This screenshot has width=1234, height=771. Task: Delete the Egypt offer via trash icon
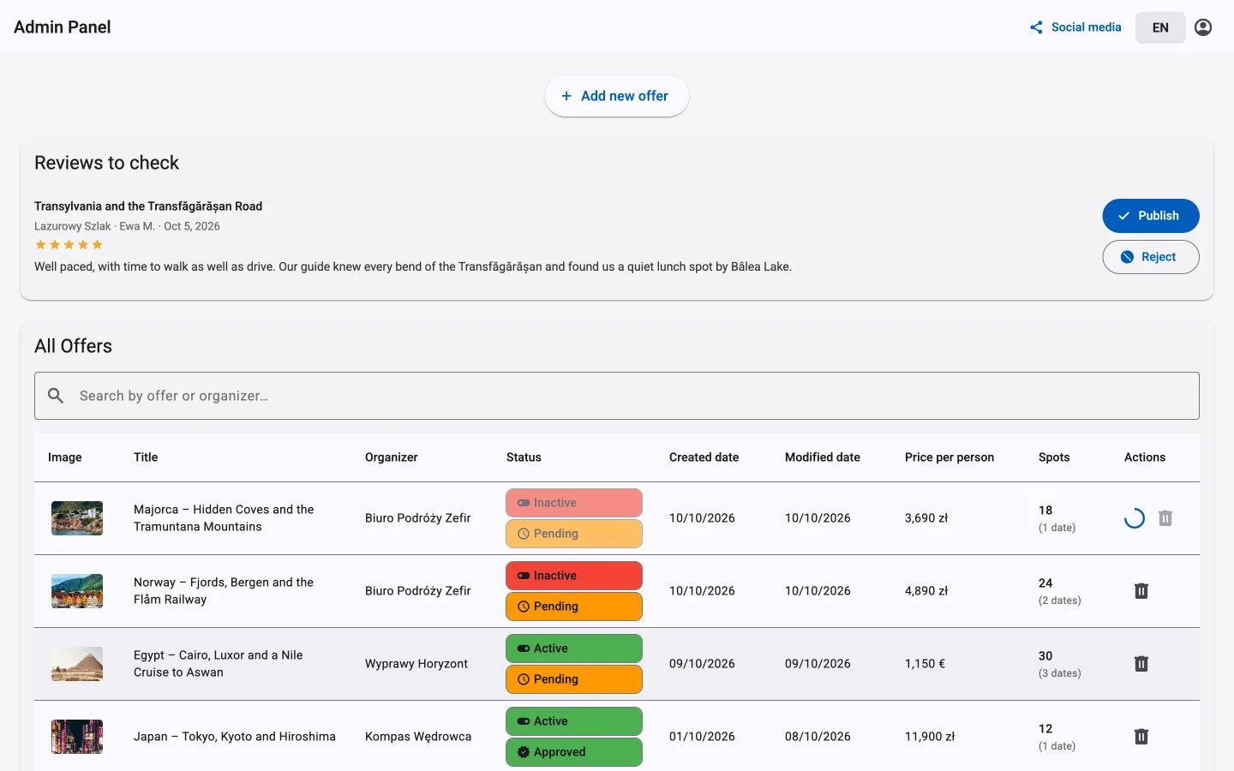coord(1141,664)
